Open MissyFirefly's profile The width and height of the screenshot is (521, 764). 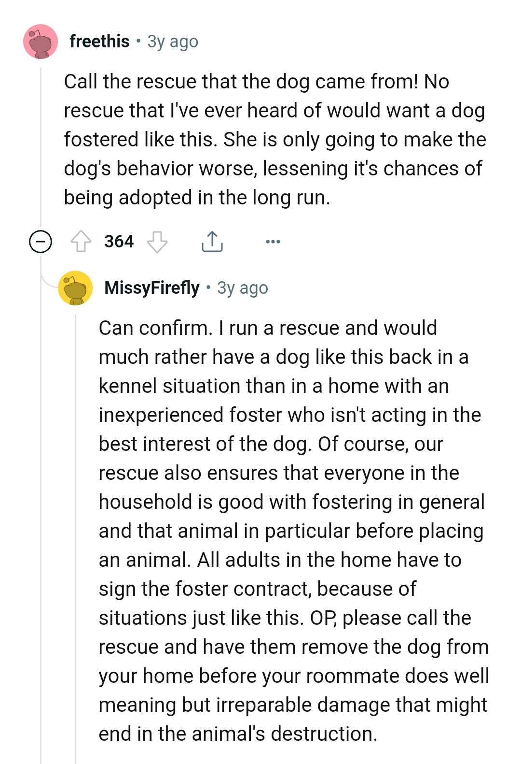(x=152, y=288)
